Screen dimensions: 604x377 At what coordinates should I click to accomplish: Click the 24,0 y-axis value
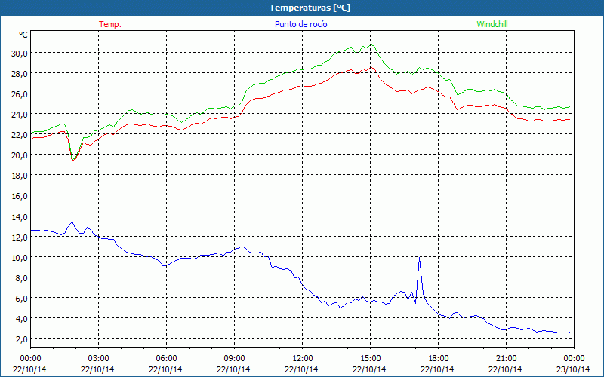coord(20,115)
